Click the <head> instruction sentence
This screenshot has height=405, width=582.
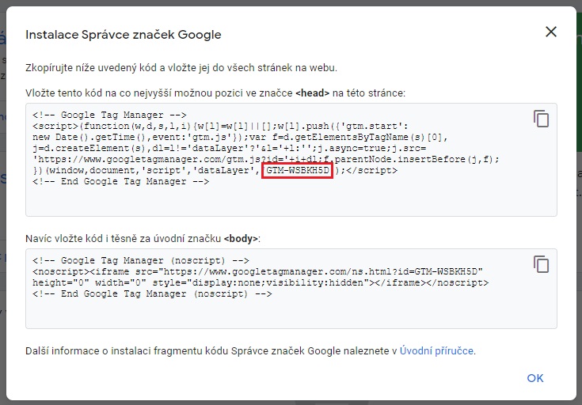click(215, 93)
